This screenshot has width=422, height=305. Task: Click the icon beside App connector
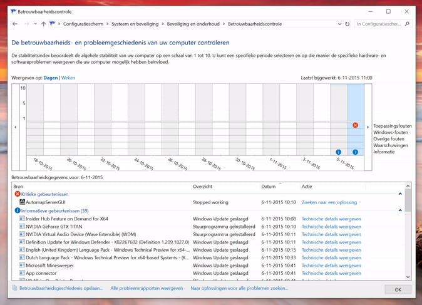point(22,273)
